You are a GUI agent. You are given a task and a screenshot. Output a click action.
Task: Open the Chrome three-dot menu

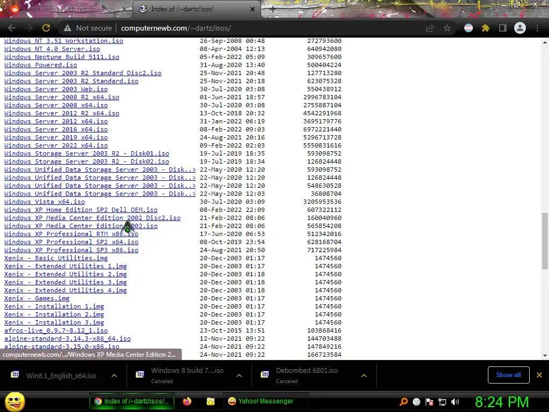[x=537, y=28]
